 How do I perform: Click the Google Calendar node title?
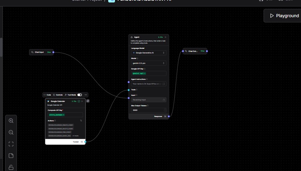[58, 101]
